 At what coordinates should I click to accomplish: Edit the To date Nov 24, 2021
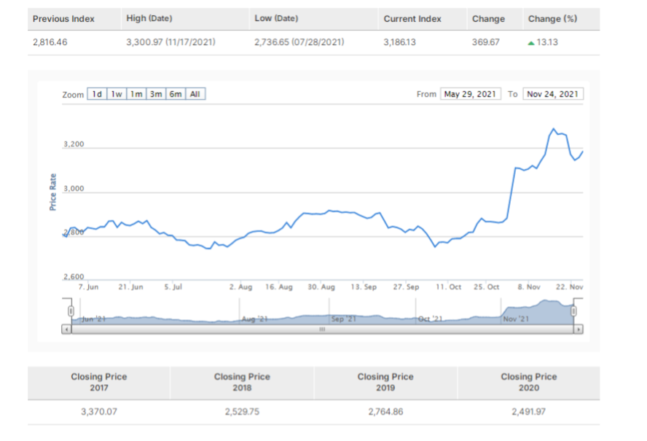click(553, 94)
